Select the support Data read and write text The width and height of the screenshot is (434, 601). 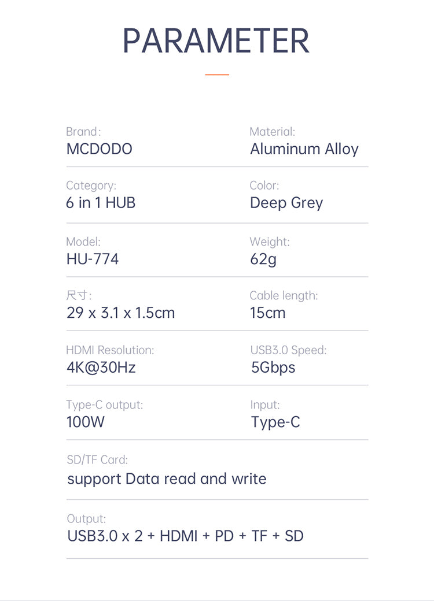pyautogui.click(x=167, y=479)
